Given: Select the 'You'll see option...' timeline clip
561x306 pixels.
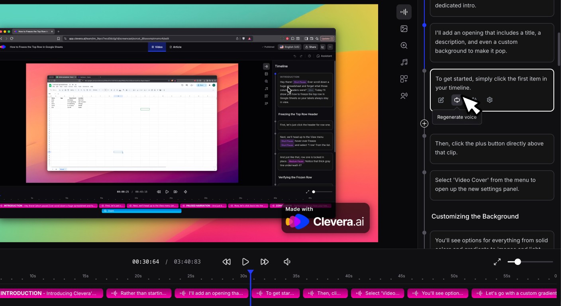Looking at the screenshot, I should tap(437, 293).
